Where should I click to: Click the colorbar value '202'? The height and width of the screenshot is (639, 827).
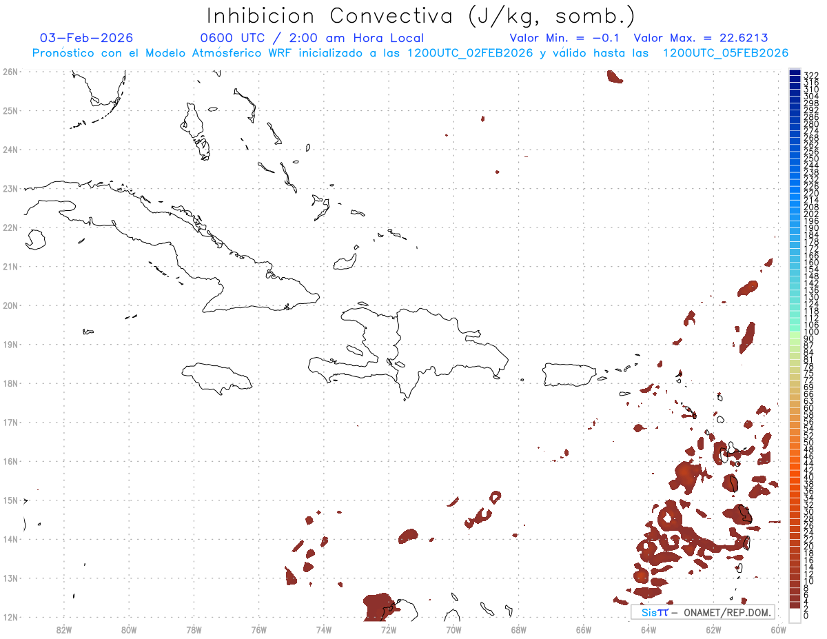[x=810, y=214]
